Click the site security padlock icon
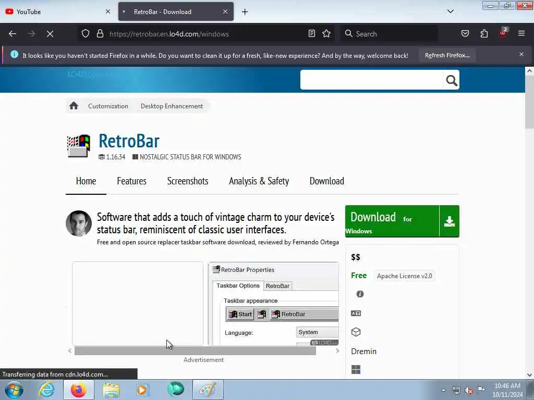 tap(100, 34)
